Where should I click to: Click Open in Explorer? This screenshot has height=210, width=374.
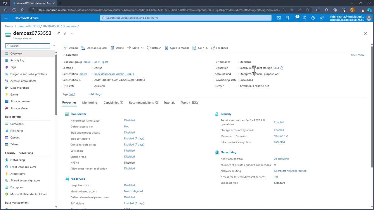pyautogui.click(x=94, y=48)
